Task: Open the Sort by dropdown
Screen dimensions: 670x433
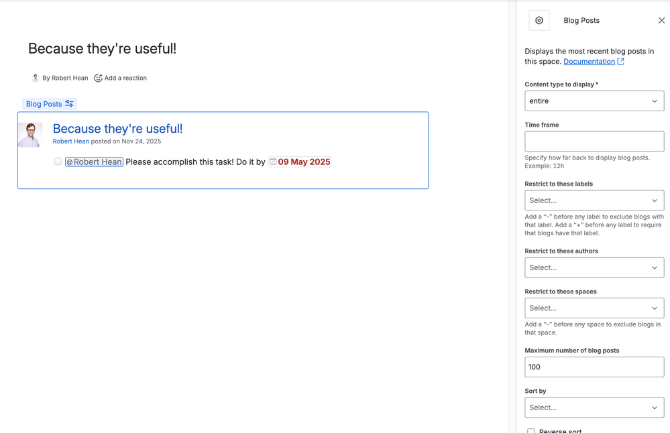Action: [594, 407]
